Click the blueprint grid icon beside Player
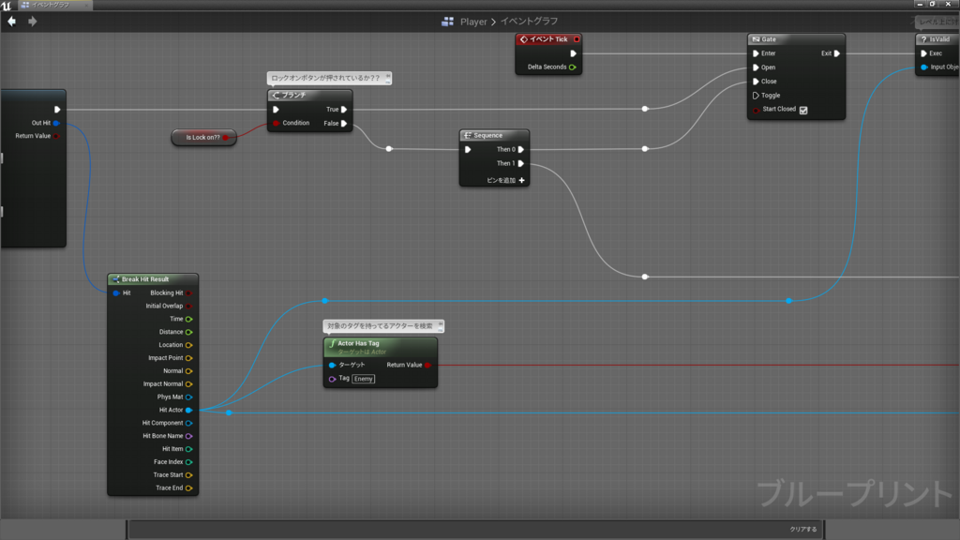 coord(447,22)
